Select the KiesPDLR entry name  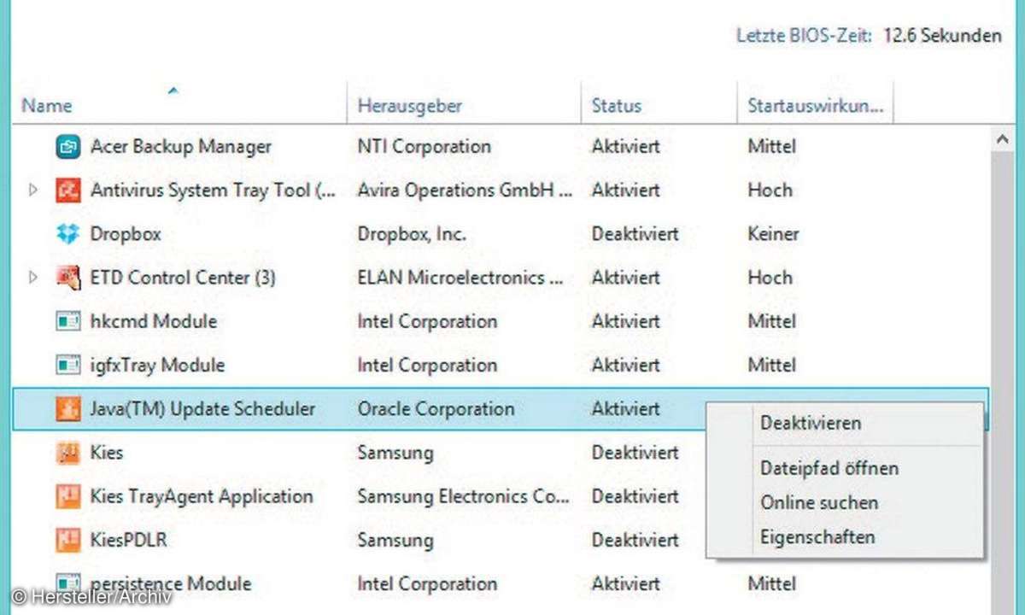[x=128, y=540]
